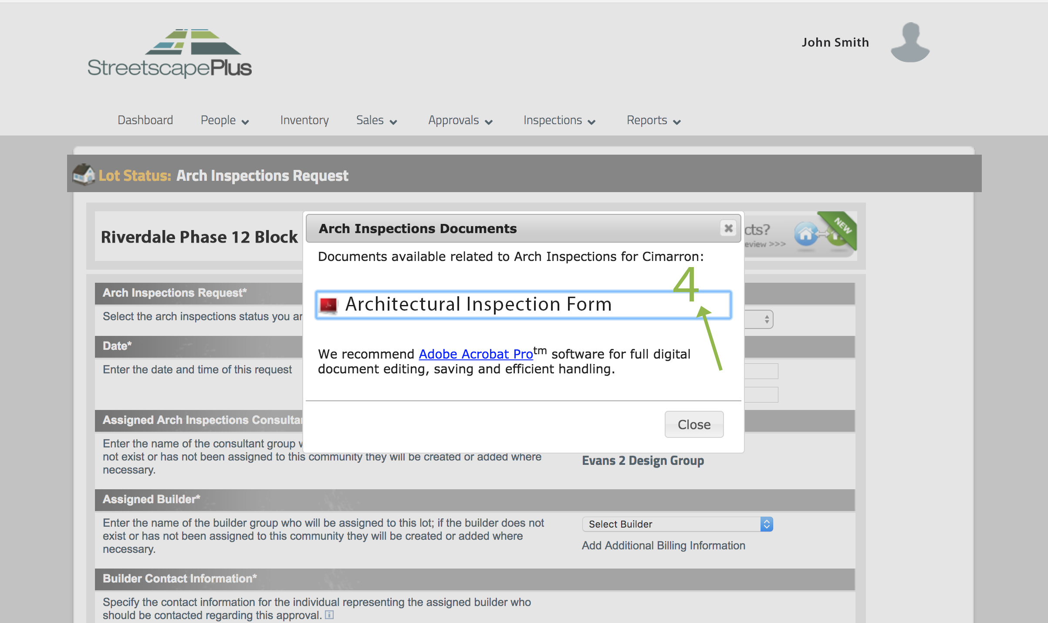Expand the People menu
The height and width of the screenshot is (623, 1048).
(224, 120)
